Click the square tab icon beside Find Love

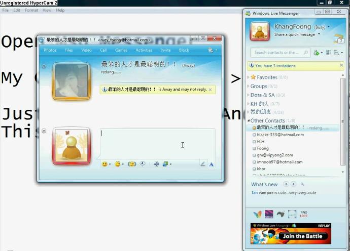click(x=292, y=214)
